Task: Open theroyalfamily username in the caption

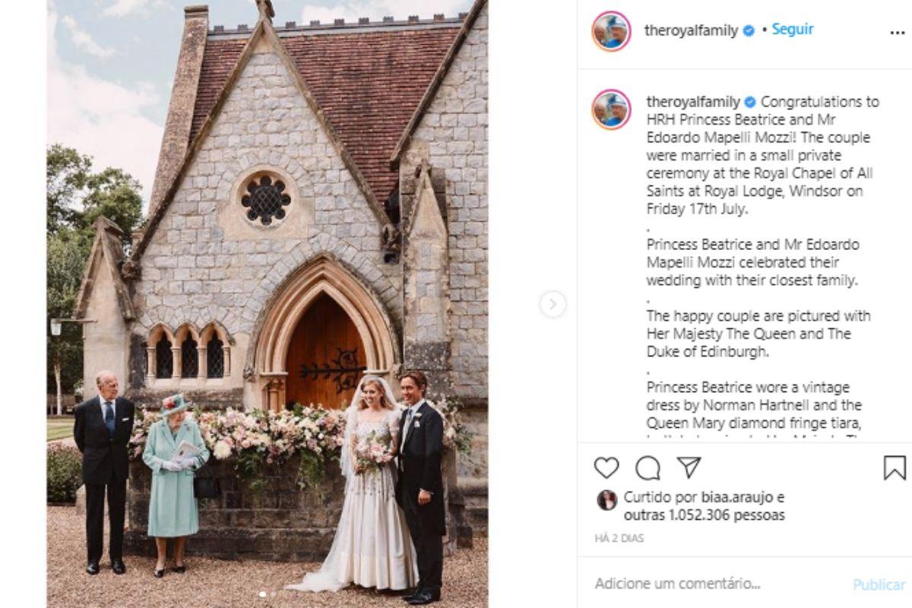Action: click(693, 102)
